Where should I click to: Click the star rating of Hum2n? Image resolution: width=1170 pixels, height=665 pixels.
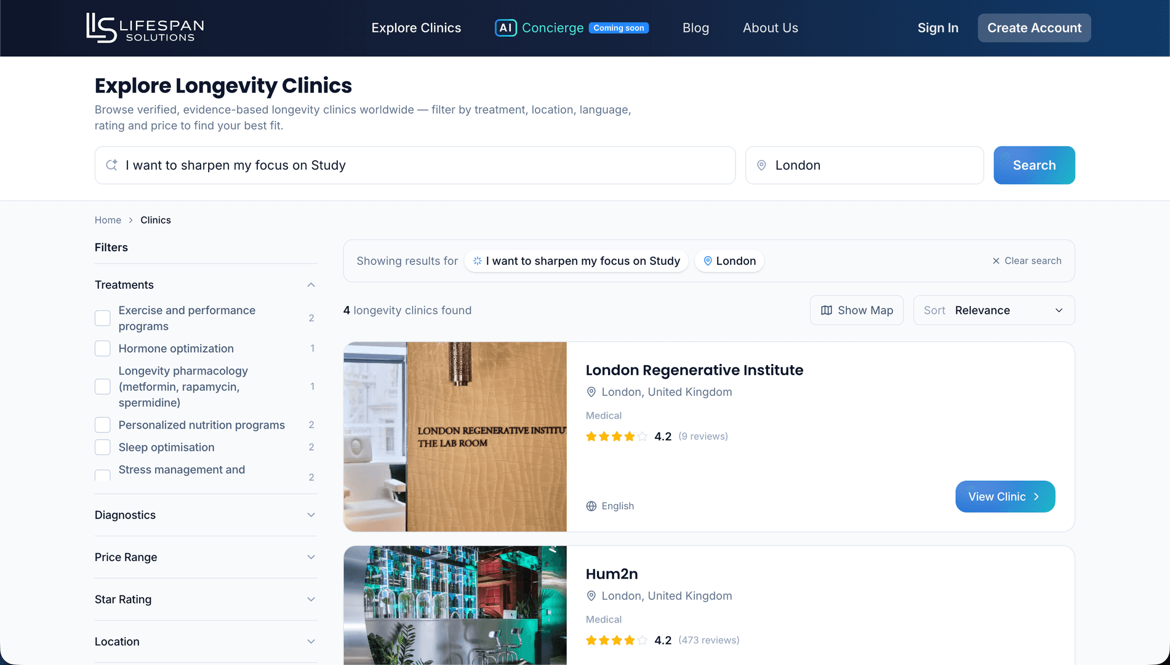[617, 640]
